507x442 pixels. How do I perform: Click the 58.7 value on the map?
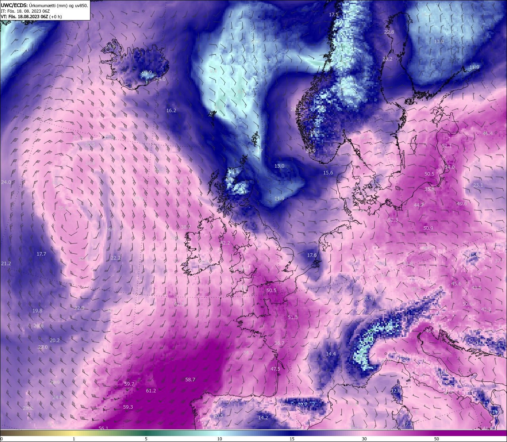pyautogui.click(x=190, y=380)
